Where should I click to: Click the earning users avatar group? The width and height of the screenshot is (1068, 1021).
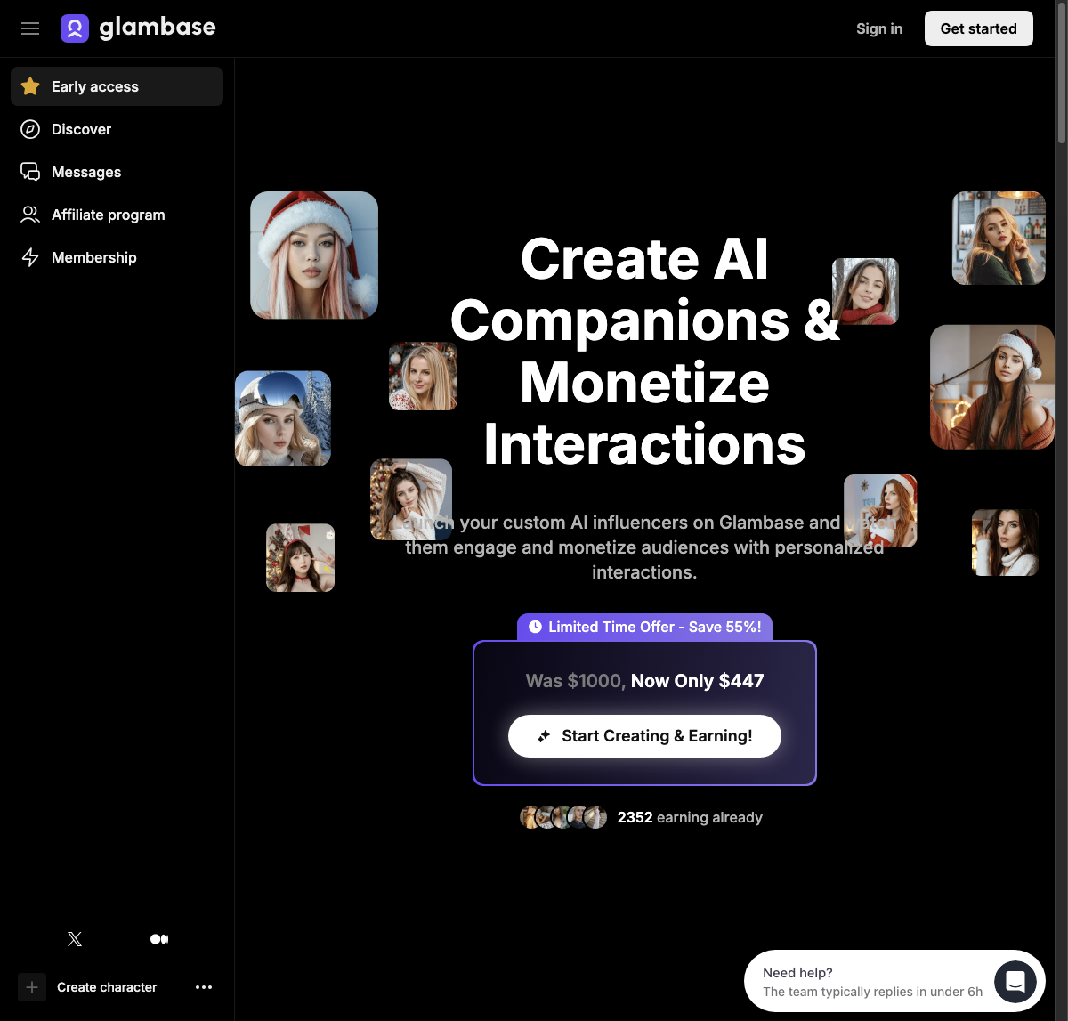point(563,817)
